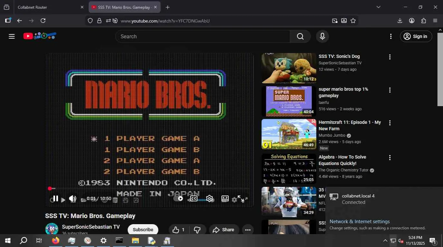Go to YouTube home via the logo

40,36
